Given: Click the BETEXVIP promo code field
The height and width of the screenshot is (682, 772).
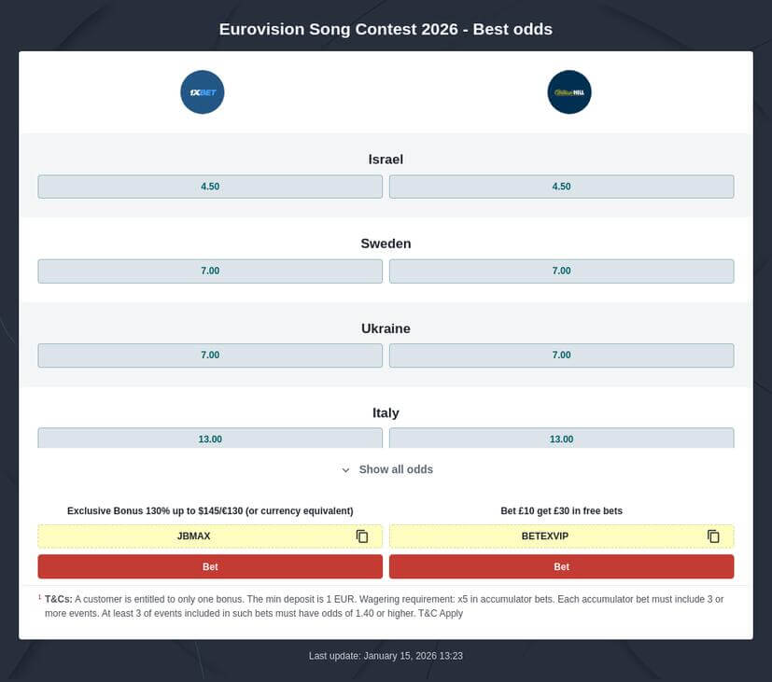Looking at the screenshot, I should tap(546, 536).
